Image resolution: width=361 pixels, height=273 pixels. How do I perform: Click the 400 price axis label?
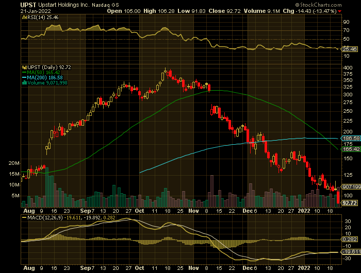tap(348, 68)
